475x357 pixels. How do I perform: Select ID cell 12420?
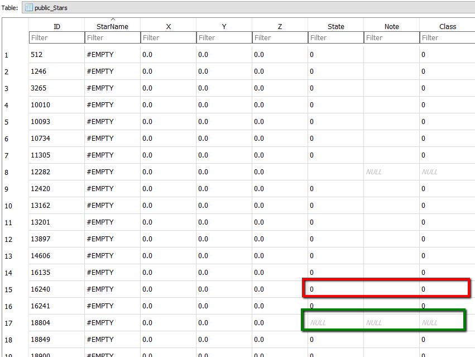56,189
